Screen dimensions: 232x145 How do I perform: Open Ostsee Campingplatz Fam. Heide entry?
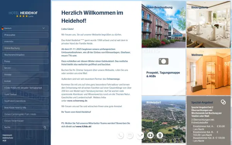(x=25, y=114)
